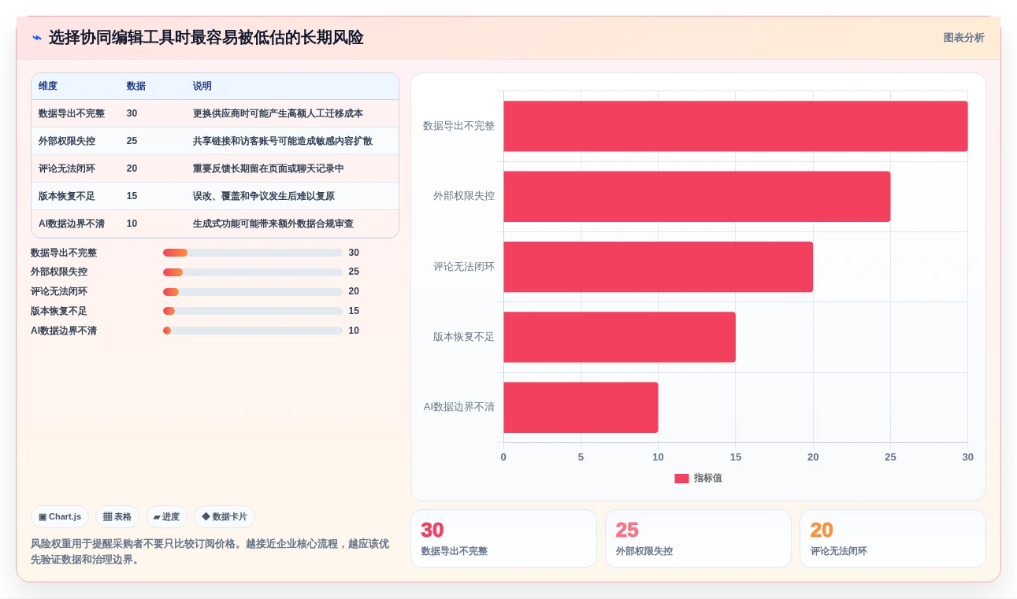The width and height of the screenshot is (1017, 599).
Task: Click the 版本恢复不足 chart bar
Action: pyautogui.click(x=620, y=337)
